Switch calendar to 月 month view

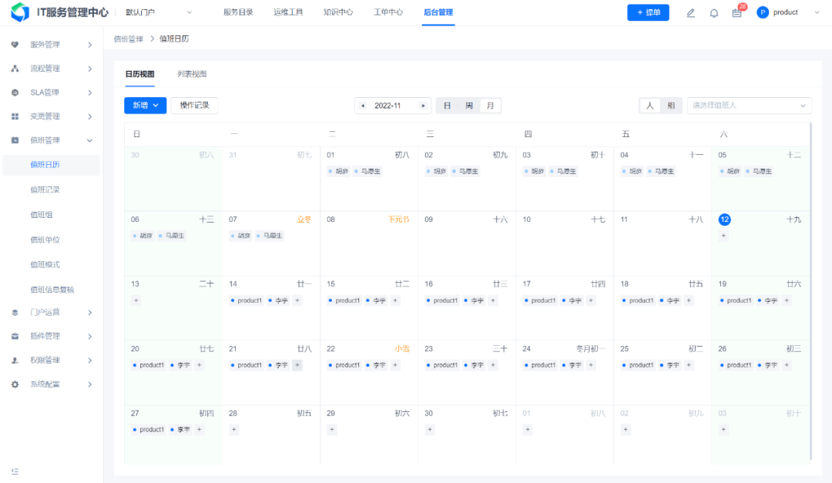490,106
